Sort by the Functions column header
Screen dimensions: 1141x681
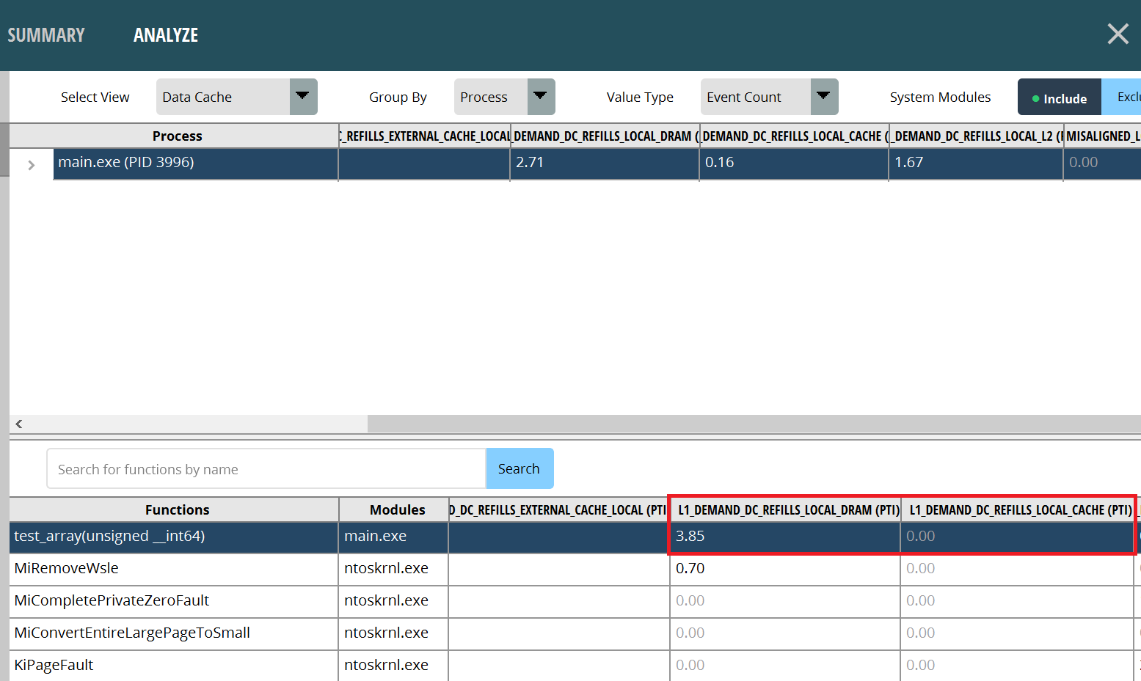click(177, 509)
